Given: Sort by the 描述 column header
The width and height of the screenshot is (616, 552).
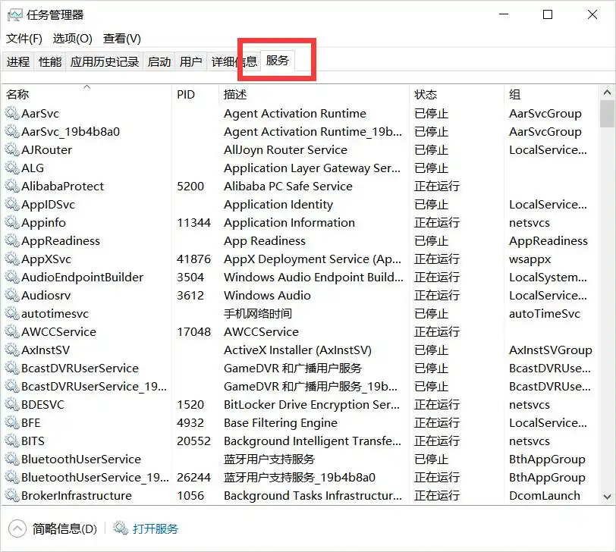Looking at the screenshot, I should pos(313,94).
